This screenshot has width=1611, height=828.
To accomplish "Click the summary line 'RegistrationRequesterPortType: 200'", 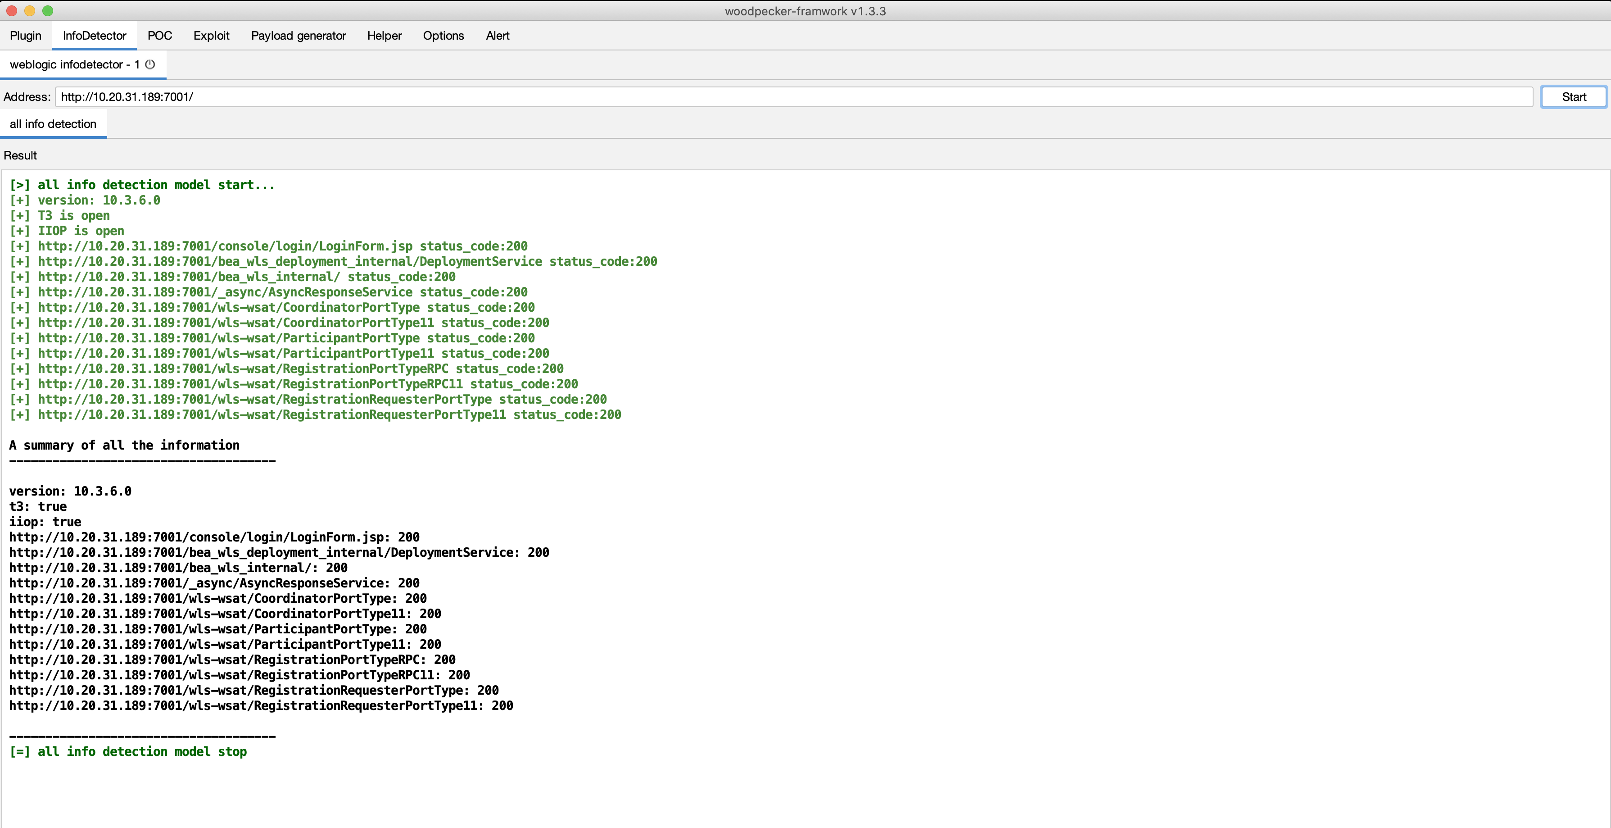I will (x=254, y=690).
